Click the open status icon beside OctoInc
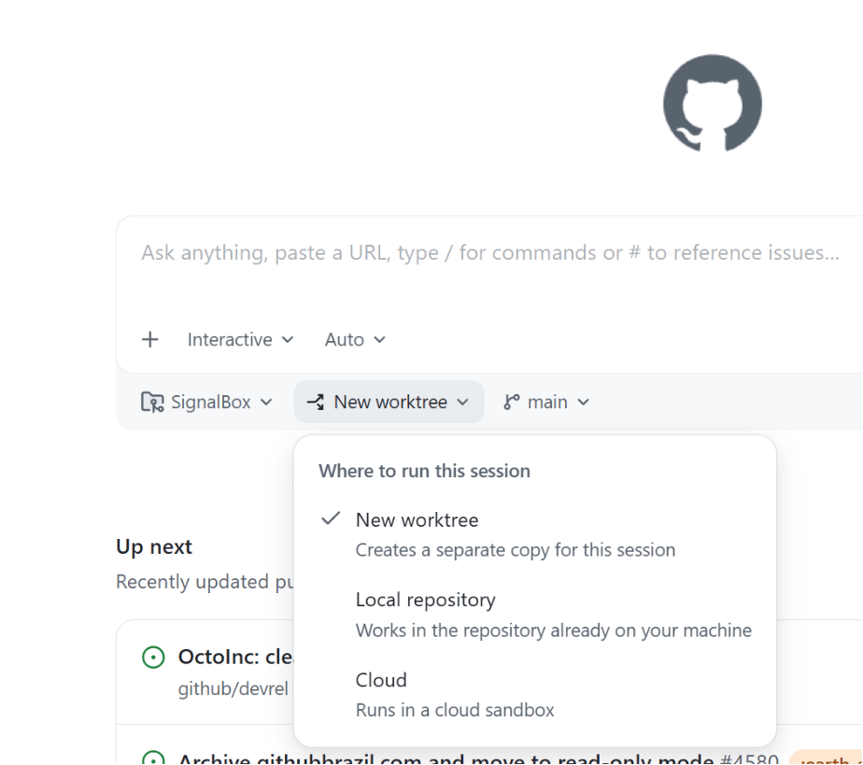This screenshot has height=765, width=863. coord(153,658)
